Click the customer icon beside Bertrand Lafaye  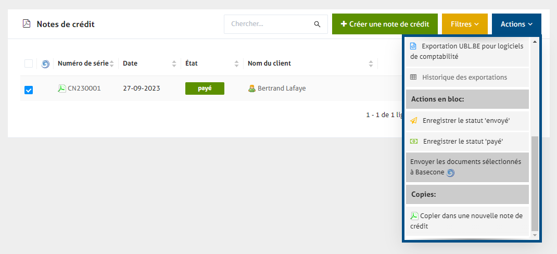point(252,88)
